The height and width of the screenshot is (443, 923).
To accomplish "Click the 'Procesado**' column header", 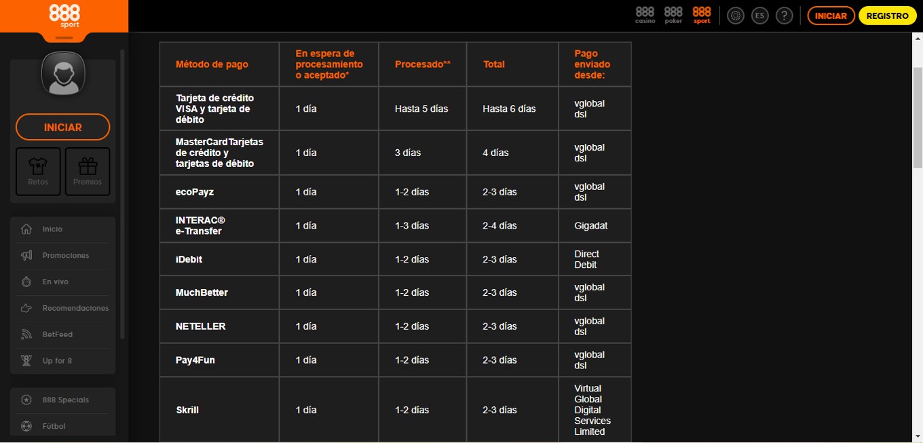I will 423,64.
